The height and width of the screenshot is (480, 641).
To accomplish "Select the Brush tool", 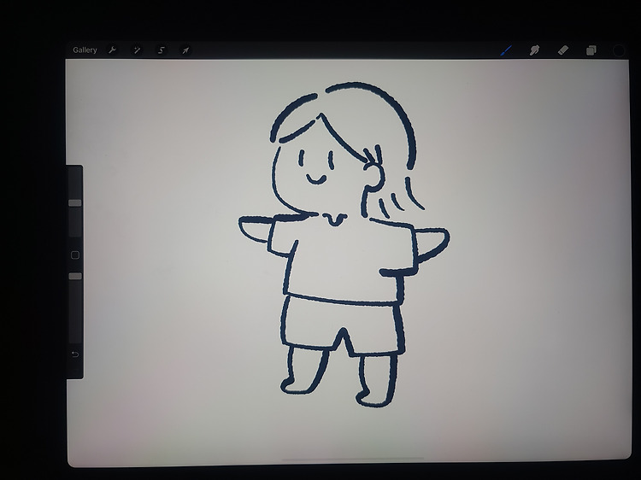I will [506, 50].
